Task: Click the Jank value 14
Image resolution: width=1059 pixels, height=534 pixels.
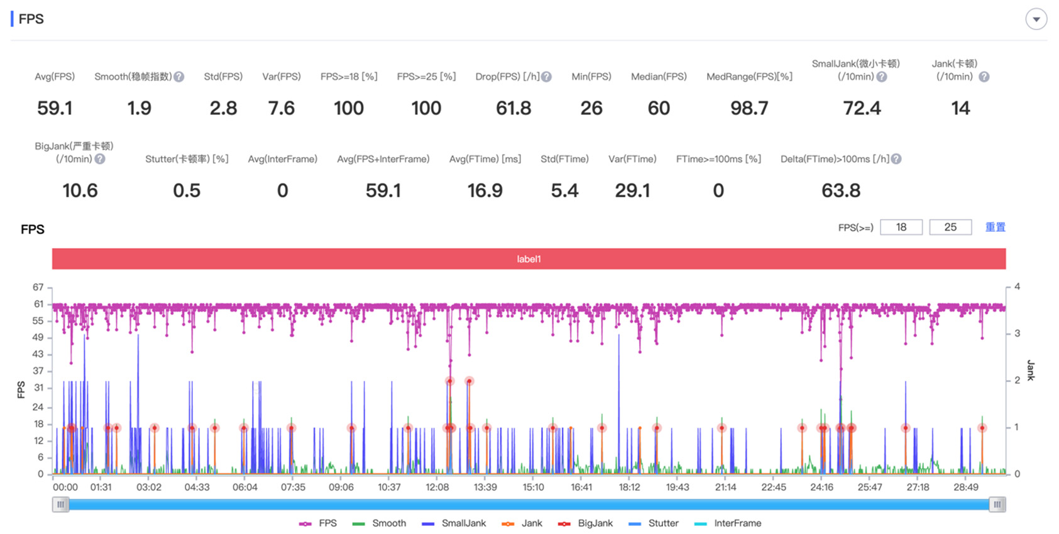Action: coord(960,109)
